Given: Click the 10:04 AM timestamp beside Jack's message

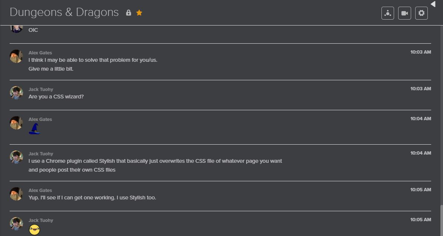Looking at the screenshot, I should click(x=421, y=153).
